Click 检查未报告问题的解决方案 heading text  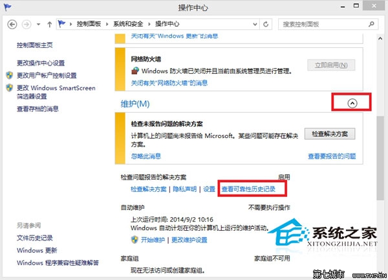(x=167, y=124)
